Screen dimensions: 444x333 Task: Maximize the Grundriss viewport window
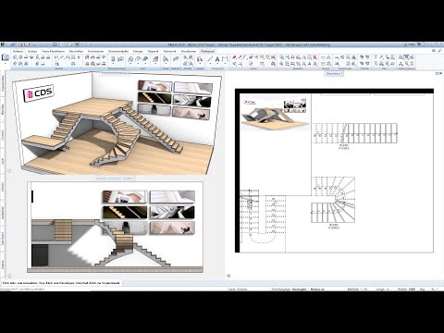[437, 73]
